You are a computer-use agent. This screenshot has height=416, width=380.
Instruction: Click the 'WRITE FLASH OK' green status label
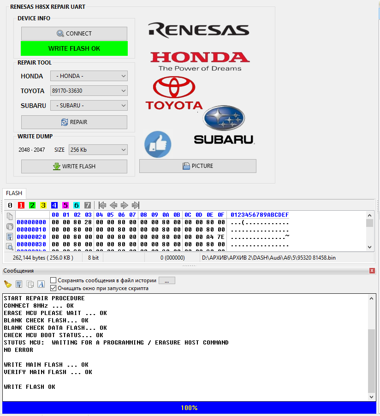tap(74, 48)
